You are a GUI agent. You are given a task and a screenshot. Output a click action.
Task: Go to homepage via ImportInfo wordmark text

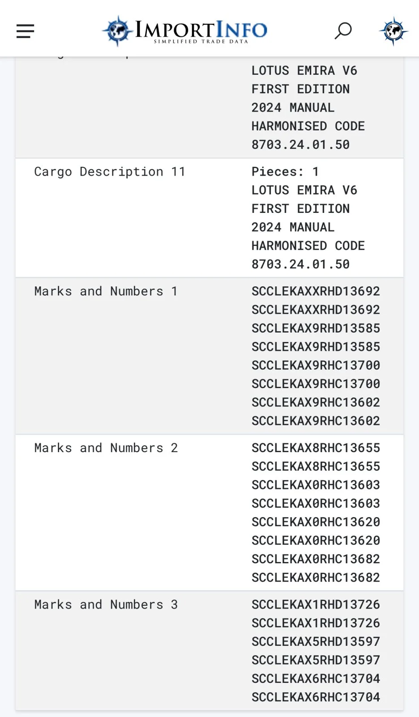click(201, 30)
